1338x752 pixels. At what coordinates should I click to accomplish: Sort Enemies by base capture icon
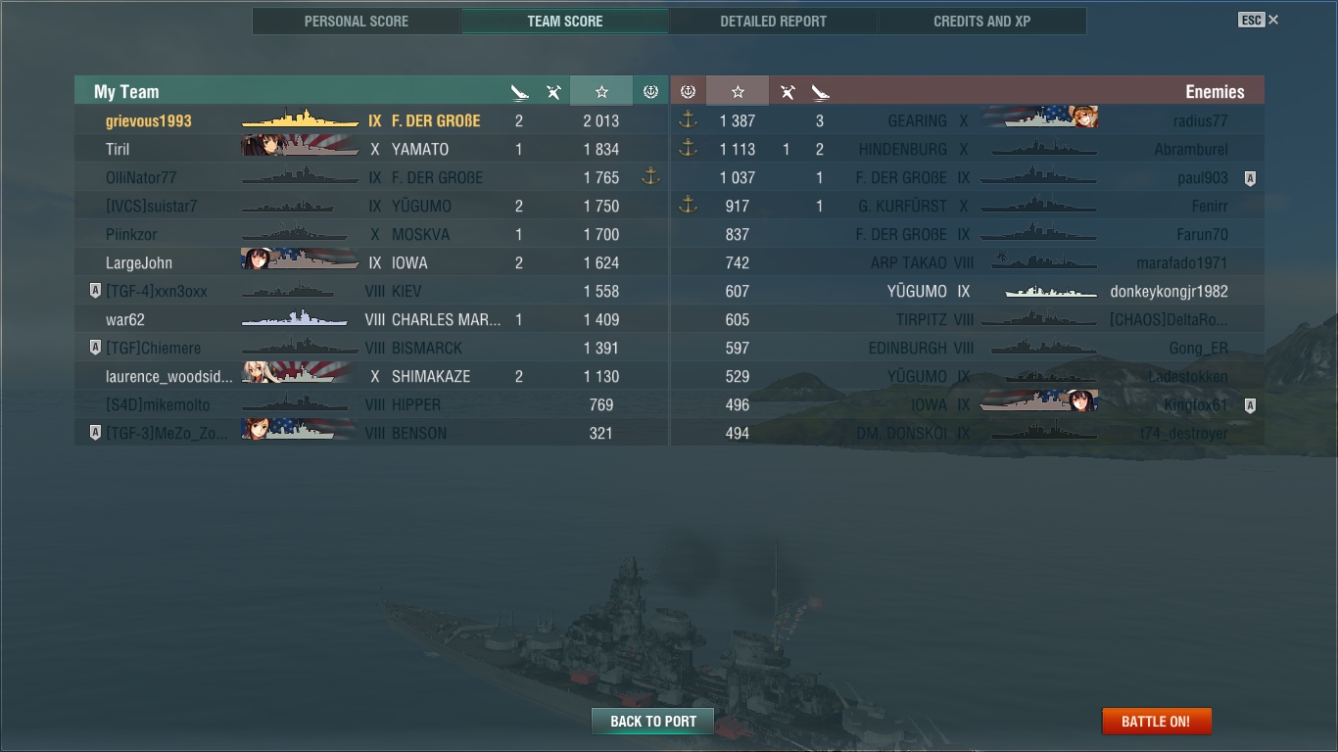[x=688, y=91]
